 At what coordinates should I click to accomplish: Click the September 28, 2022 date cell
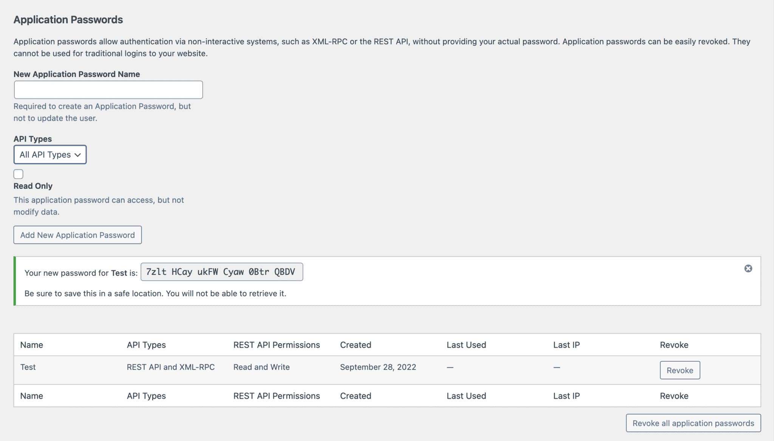click(378, 367)
